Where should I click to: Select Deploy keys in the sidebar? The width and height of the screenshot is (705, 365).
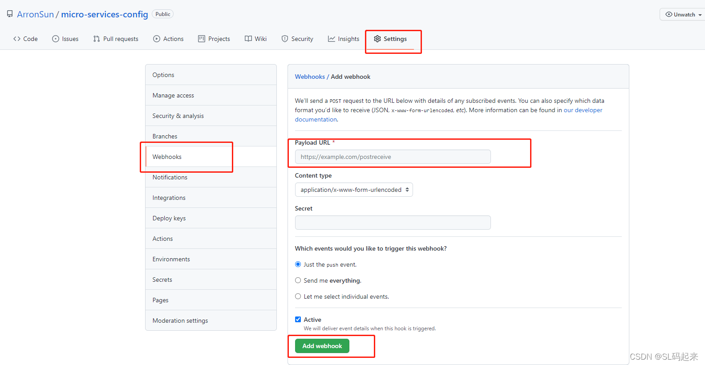[169, 218]
